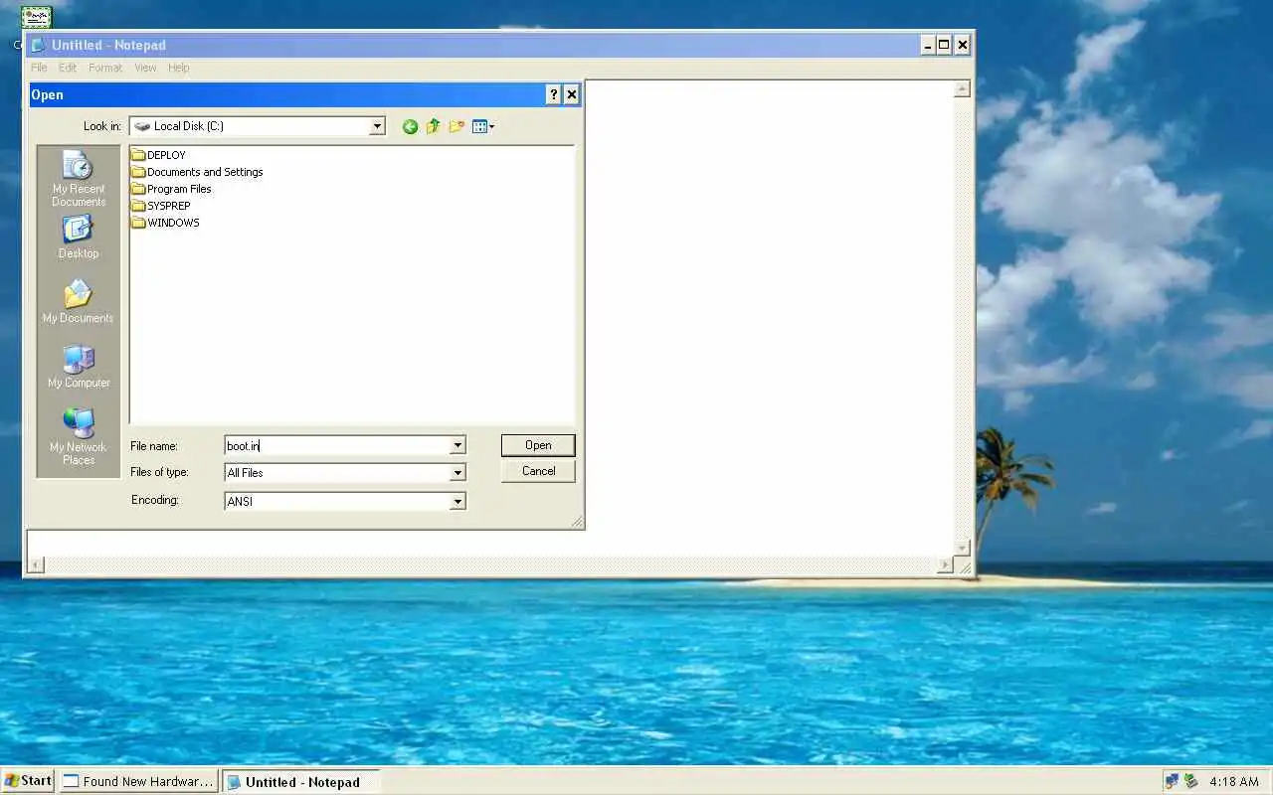Screen dimensions: 1273x795
Task: Open the Notepad File menu
Action: pos(39,68)
